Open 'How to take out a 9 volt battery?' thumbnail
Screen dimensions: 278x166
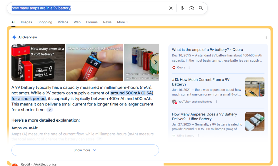point(94,62)
